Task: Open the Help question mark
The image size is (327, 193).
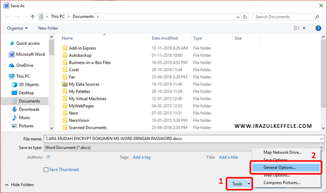Action: pyautogui.click(x=318, y=28)
